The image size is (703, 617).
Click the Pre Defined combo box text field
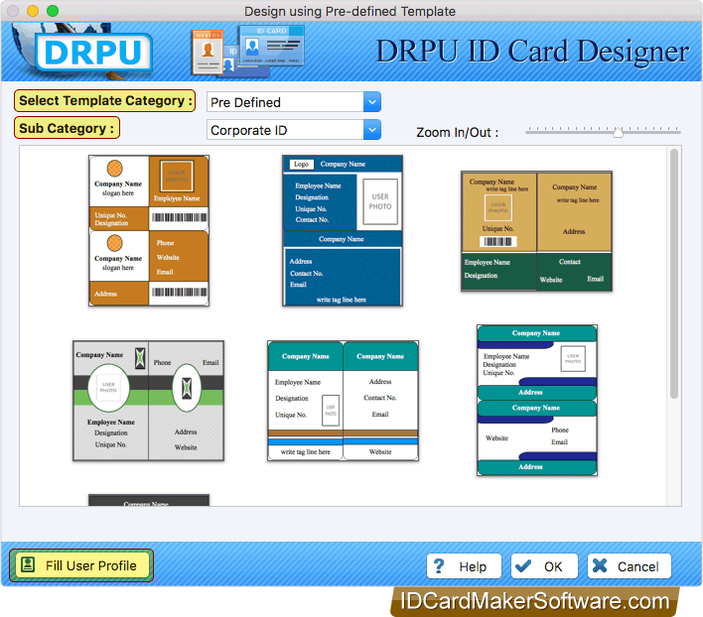tap(285, 102)
